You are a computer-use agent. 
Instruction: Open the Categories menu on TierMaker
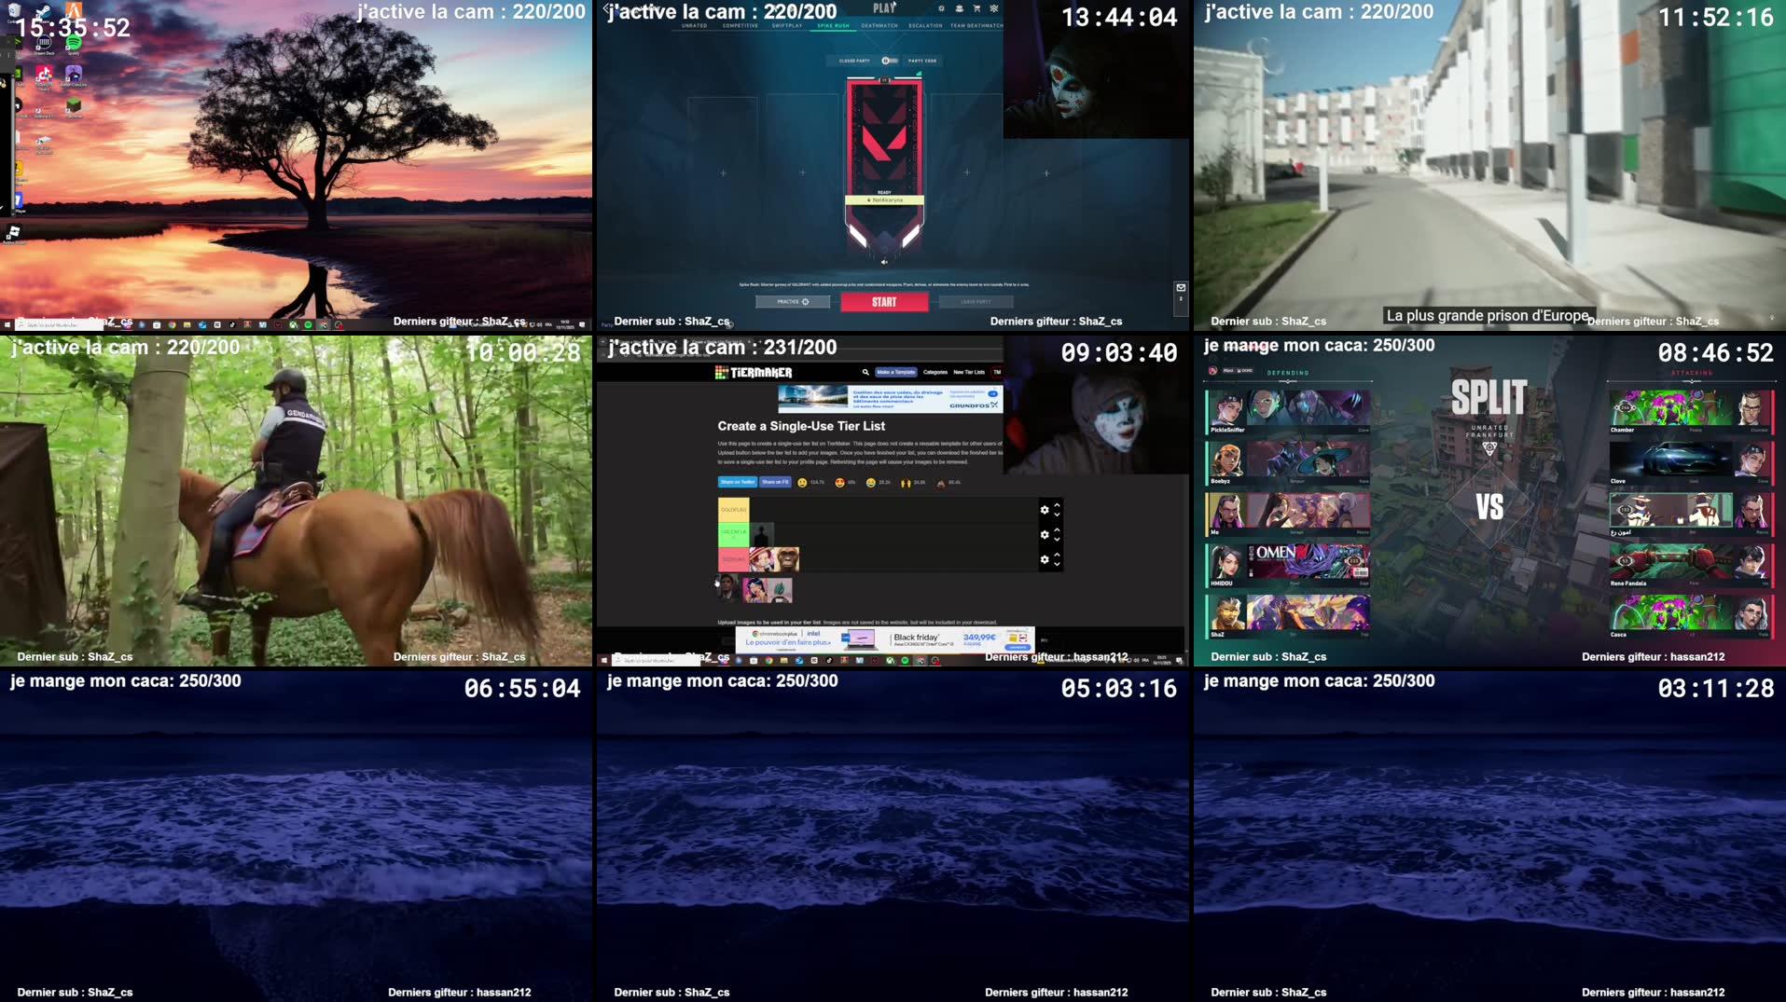pyautogui.click(x=935, y=372)
